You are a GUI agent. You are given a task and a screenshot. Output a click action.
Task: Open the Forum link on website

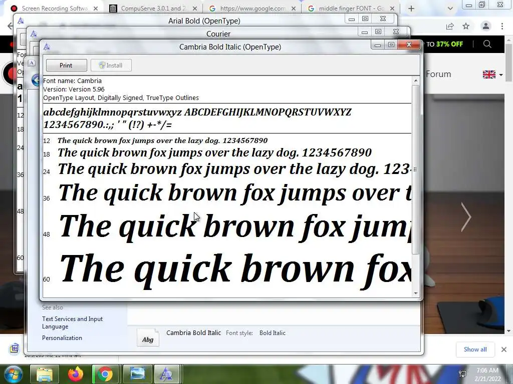(x=438, y=74)
